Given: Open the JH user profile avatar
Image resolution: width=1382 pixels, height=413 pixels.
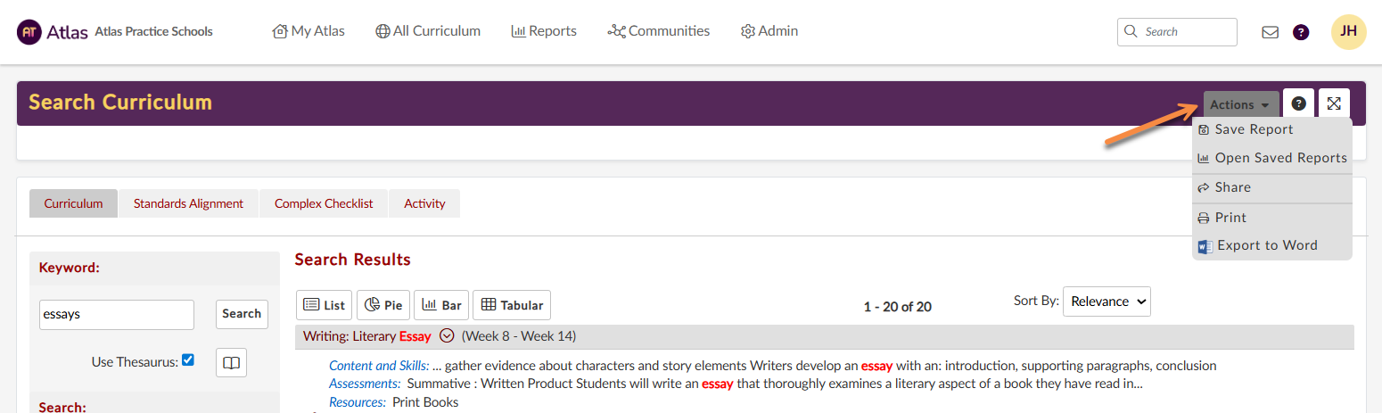Looking at the screenshot, I should pos(1348,31).
